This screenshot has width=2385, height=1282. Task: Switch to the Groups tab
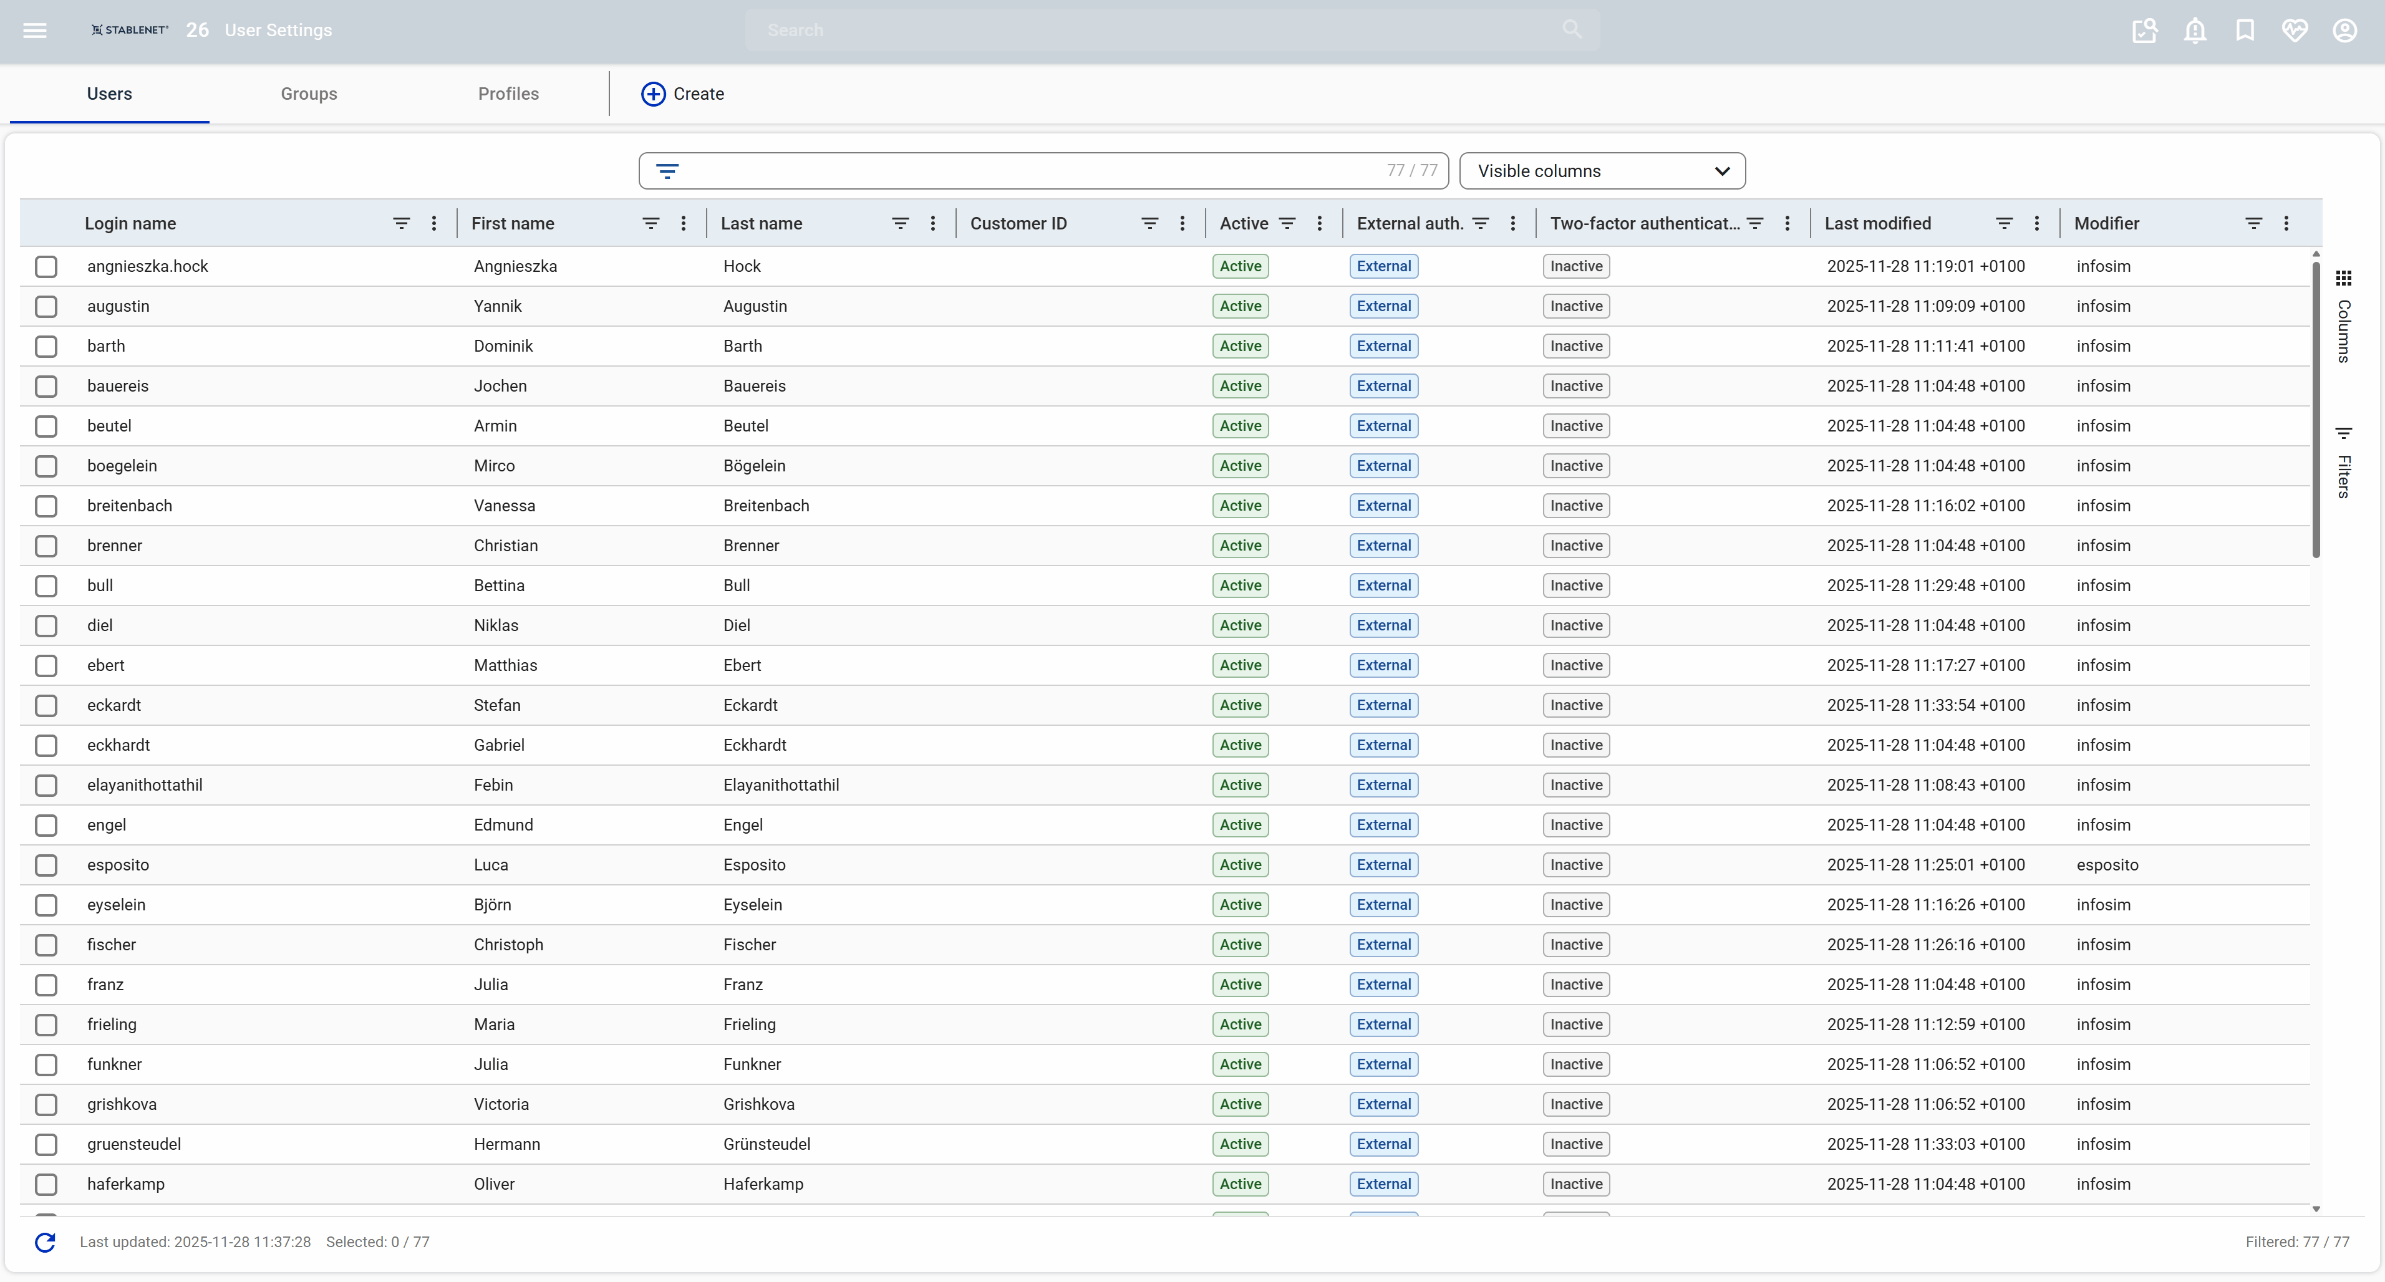point(308,94)
